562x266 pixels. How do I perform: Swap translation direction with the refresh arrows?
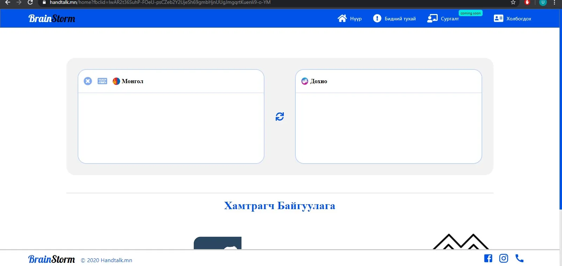coord(280,117)
